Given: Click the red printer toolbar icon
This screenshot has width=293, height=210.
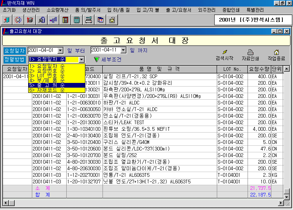Looking at the screenshot, I should [x=30, y=20].
